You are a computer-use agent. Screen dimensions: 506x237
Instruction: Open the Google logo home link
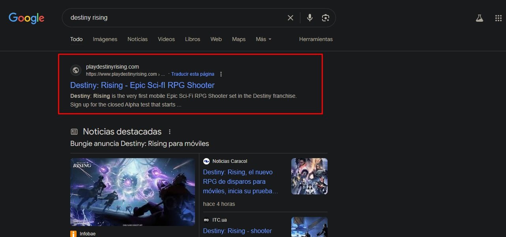[26, 18]
